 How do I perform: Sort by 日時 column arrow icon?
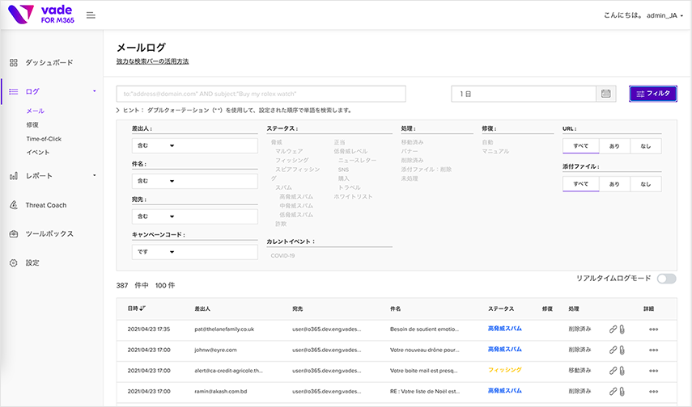click(142, 308)
